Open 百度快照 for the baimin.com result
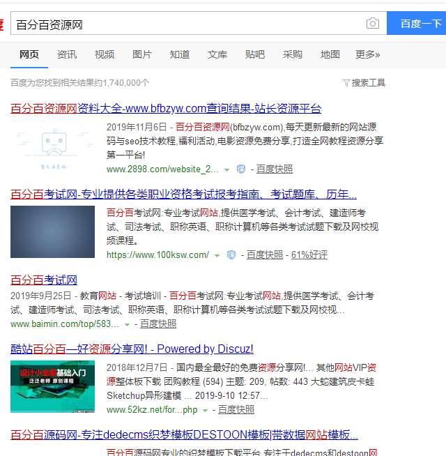This screenshot has height=456, width=446. (x=158, y=324)
